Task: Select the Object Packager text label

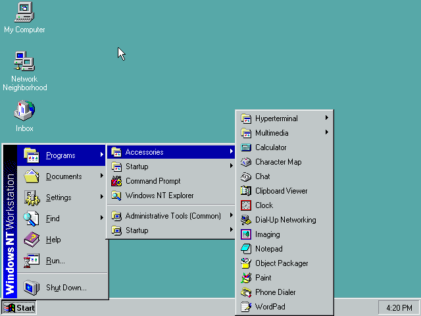Action: (x=282, y=263)
